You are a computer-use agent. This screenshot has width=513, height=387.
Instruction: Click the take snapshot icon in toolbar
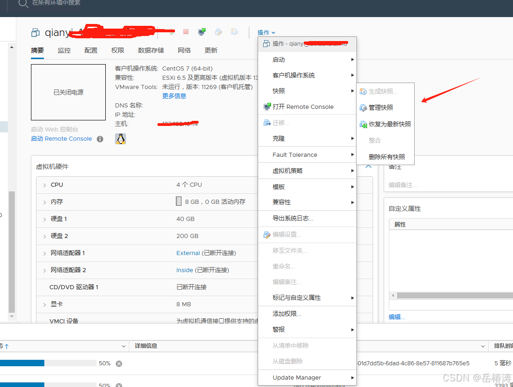pos(234,31)
